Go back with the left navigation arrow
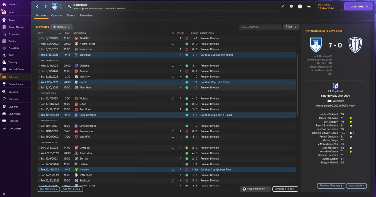This screenshot has height=197, width=376. (37, 6)
